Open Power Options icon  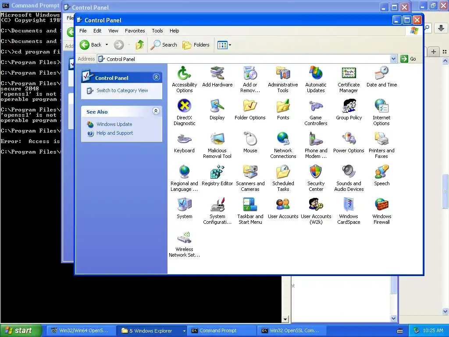349,143
